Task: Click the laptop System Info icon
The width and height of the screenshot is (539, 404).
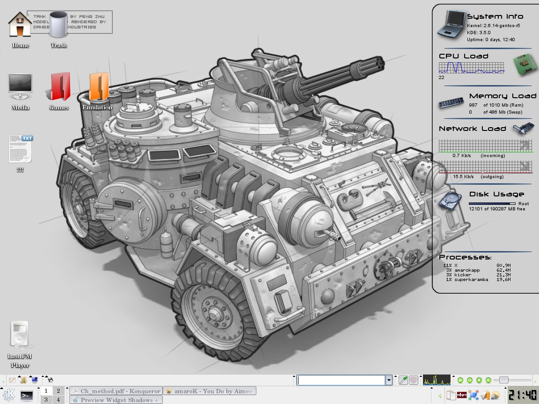Action: point(451,23)
